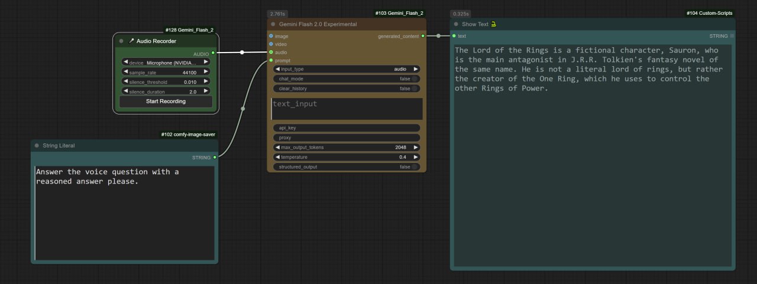The image size is (757, 284).
Task: Increase silence_duration with right arrow
Action: [206, 92]
